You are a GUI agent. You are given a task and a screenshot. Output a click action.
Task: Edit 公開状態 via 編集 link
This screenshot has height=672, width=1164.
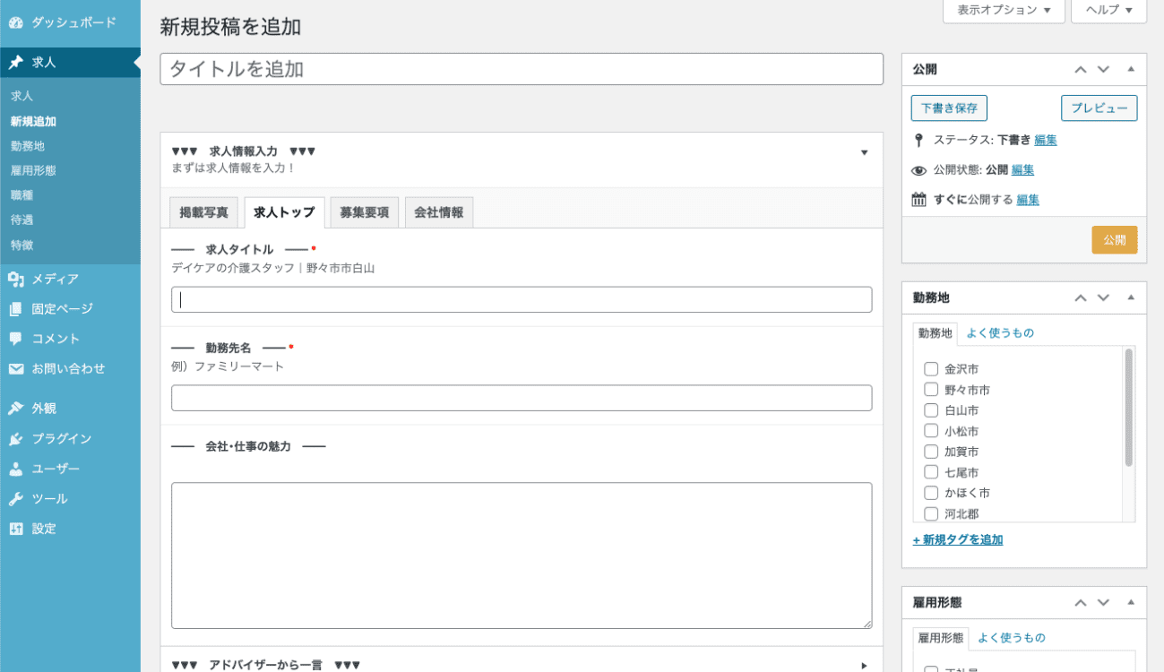point(1023,170)
